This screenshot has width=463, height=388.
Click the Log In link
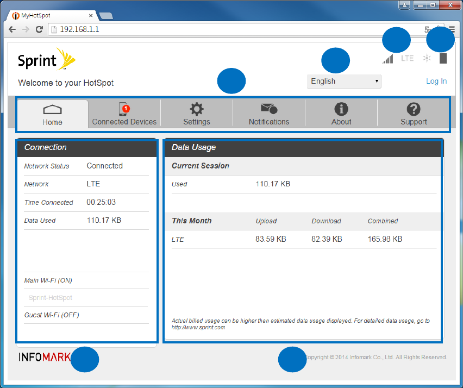coord(436,81)
